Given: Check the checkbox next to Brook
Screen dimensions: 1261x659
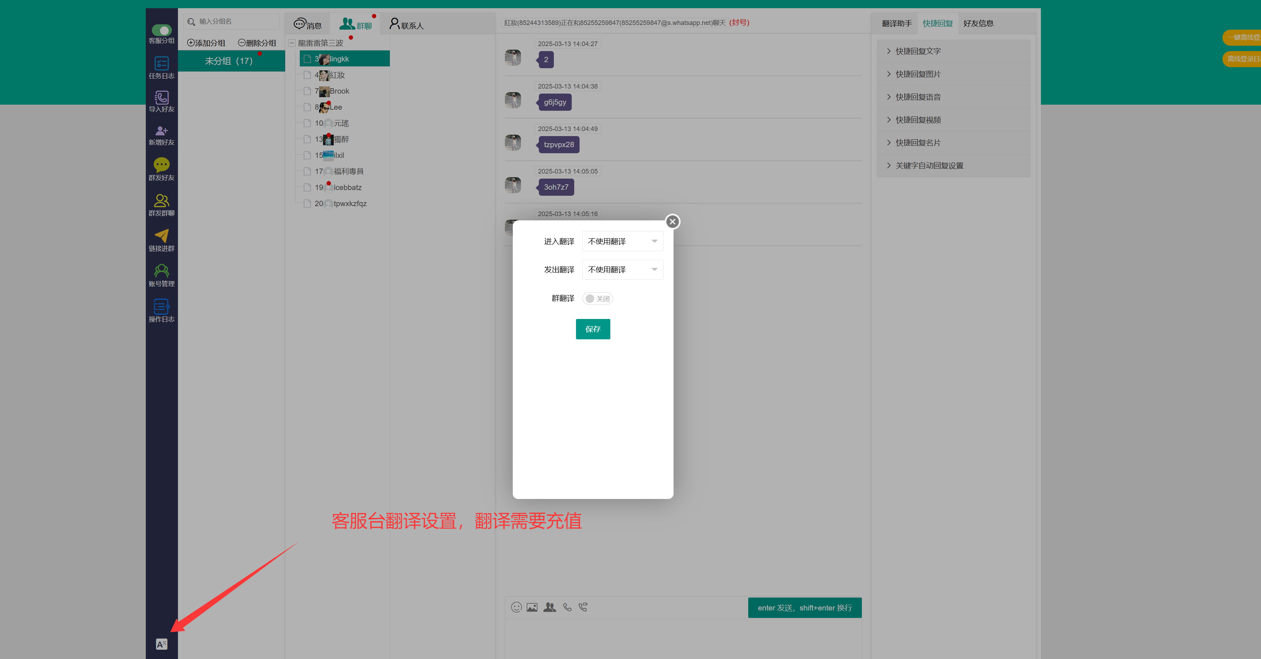Looking at the screenshot, I should click(307, 91).
